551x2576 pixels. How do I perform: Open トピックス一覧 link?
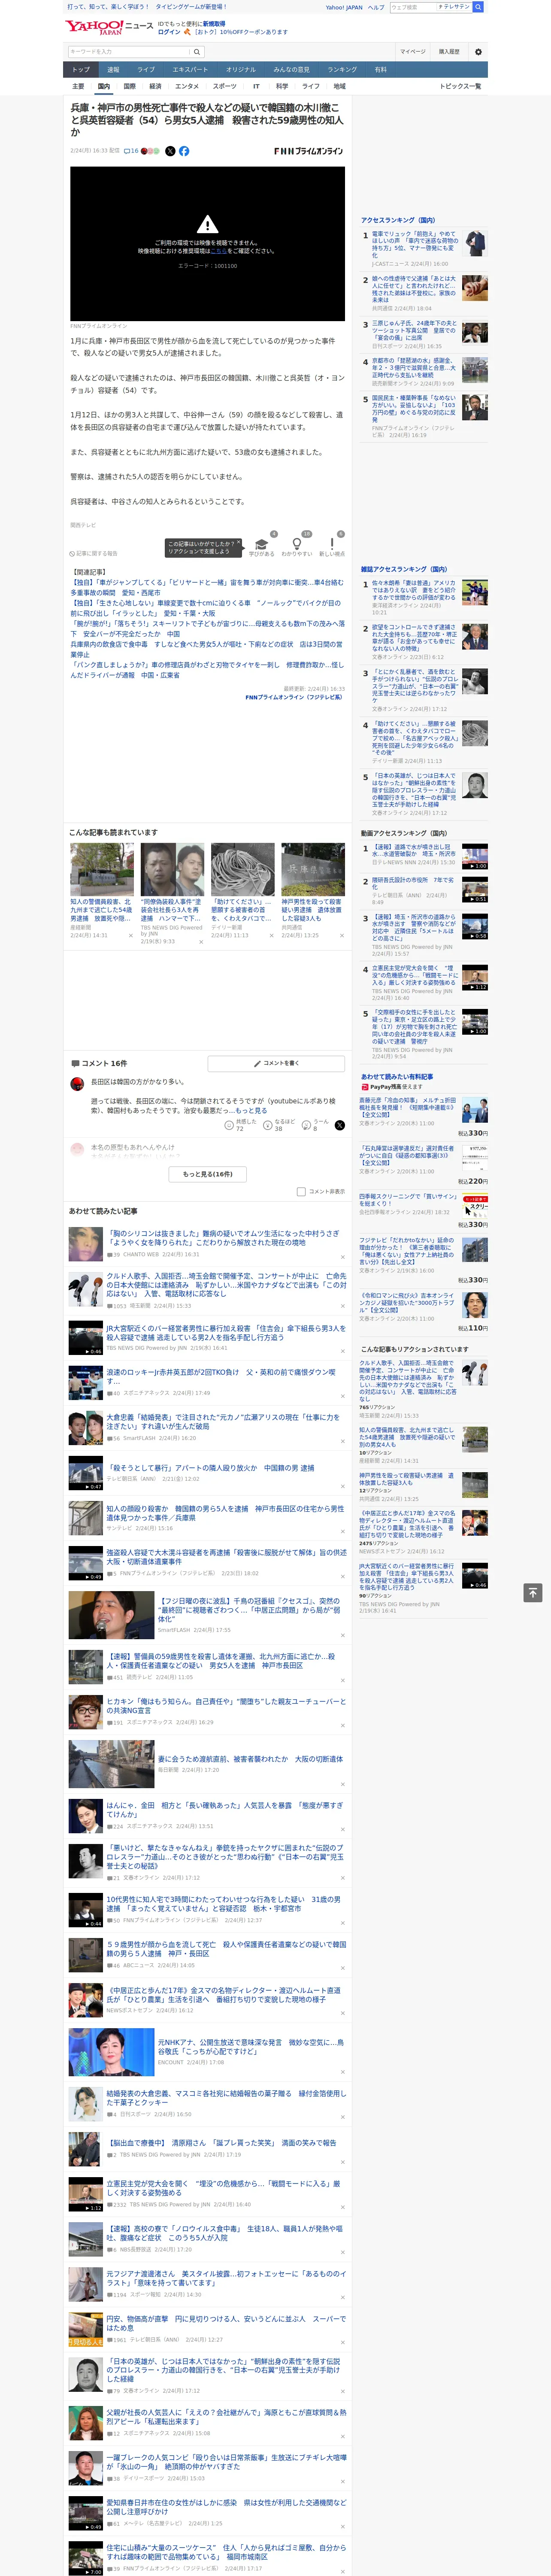(460, 86)
